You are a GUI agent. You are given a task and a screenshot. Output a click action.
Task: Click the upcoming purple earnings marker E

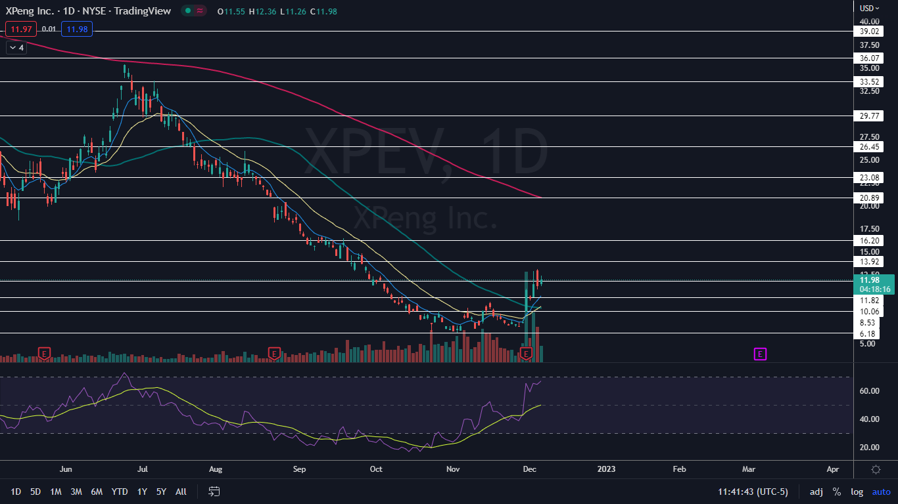point(760,354)
